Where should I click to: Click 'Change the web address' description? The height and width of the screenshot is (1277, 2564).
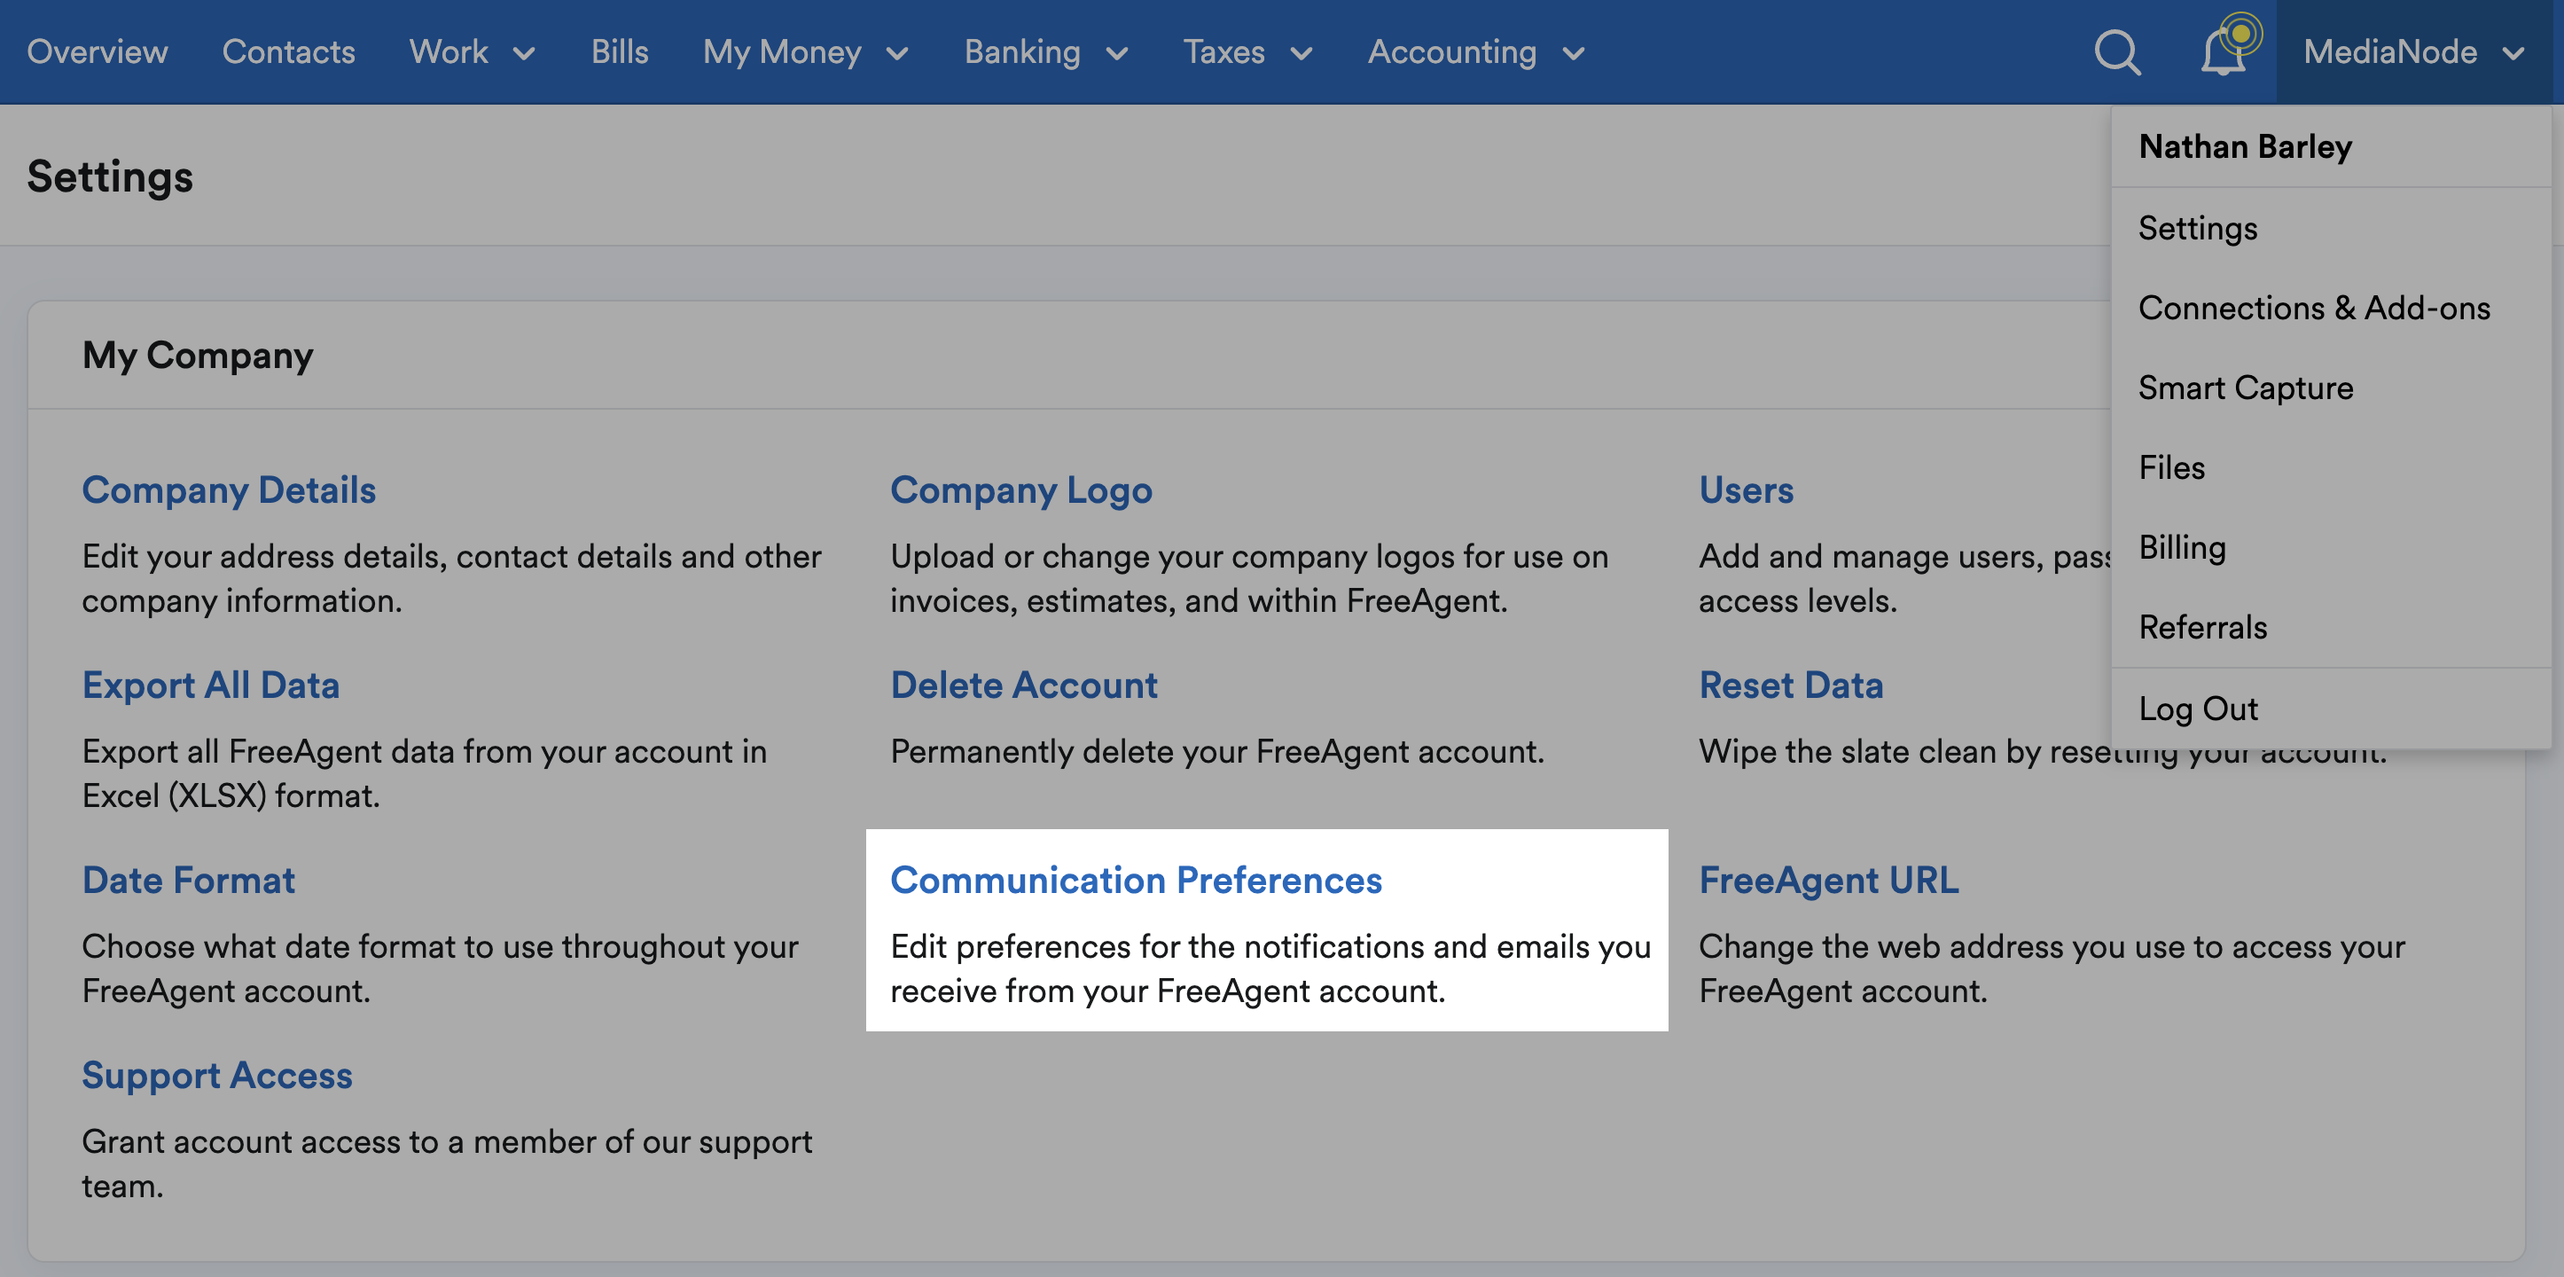tap(2052, 968)
